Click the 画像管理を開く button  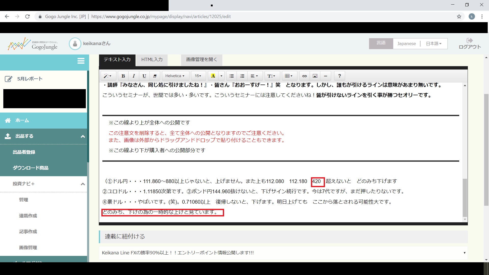coord(201,60)
